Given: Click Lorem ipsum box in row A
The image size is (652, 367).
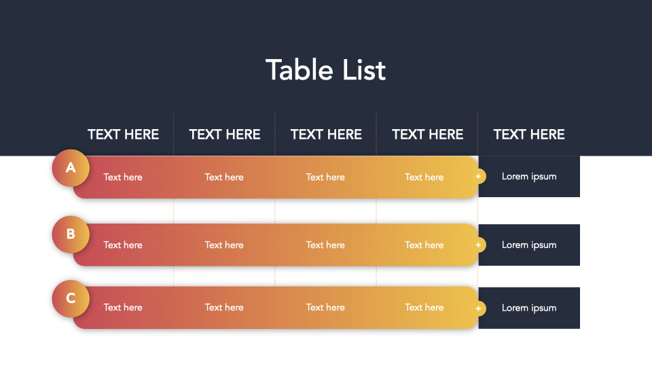Looking at the screenshot, I should pos(529,177).
